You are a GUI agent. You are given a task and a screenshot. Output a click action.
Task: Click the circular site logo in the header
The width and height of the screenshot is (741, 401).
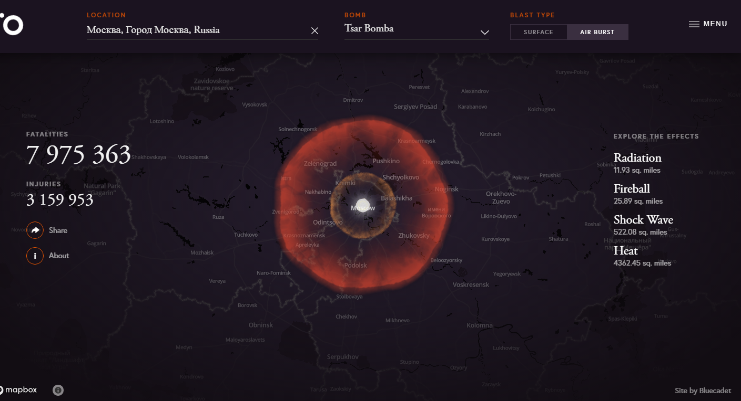click(x=12, y=25)
